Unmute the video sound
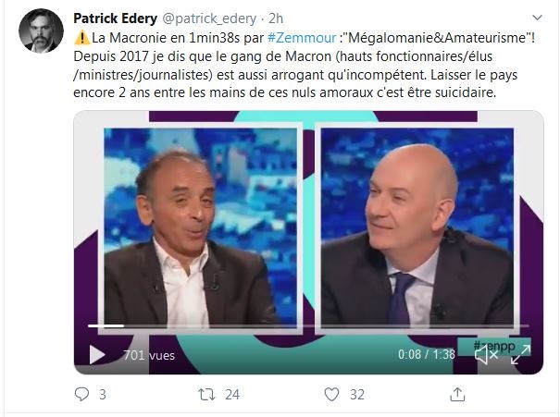This screenshot has width=560, height=417. coord(486,355)
